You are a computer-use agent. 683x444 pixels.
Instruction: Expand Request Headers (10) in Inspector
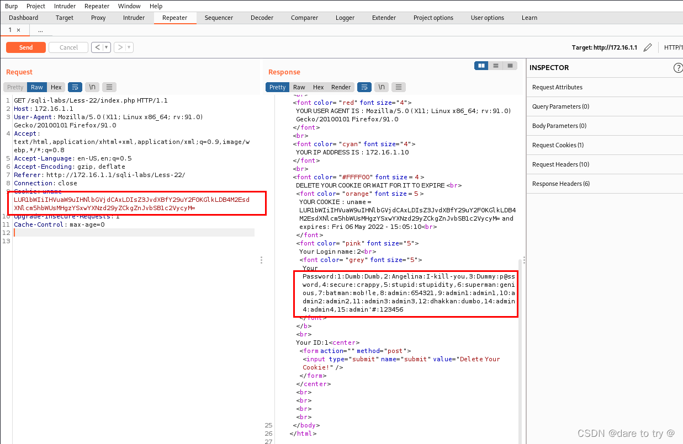(x=605, y=164)
